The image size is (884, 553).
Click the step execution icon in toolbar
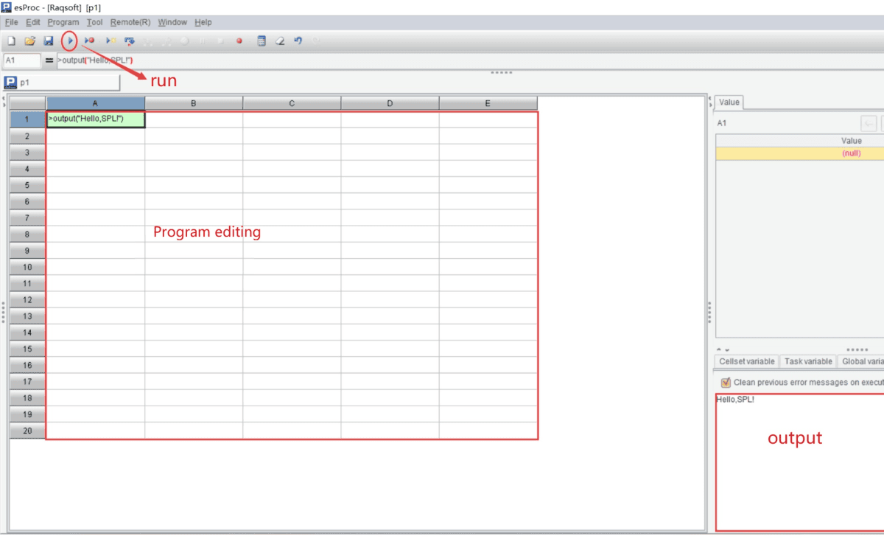click(130, 41)
